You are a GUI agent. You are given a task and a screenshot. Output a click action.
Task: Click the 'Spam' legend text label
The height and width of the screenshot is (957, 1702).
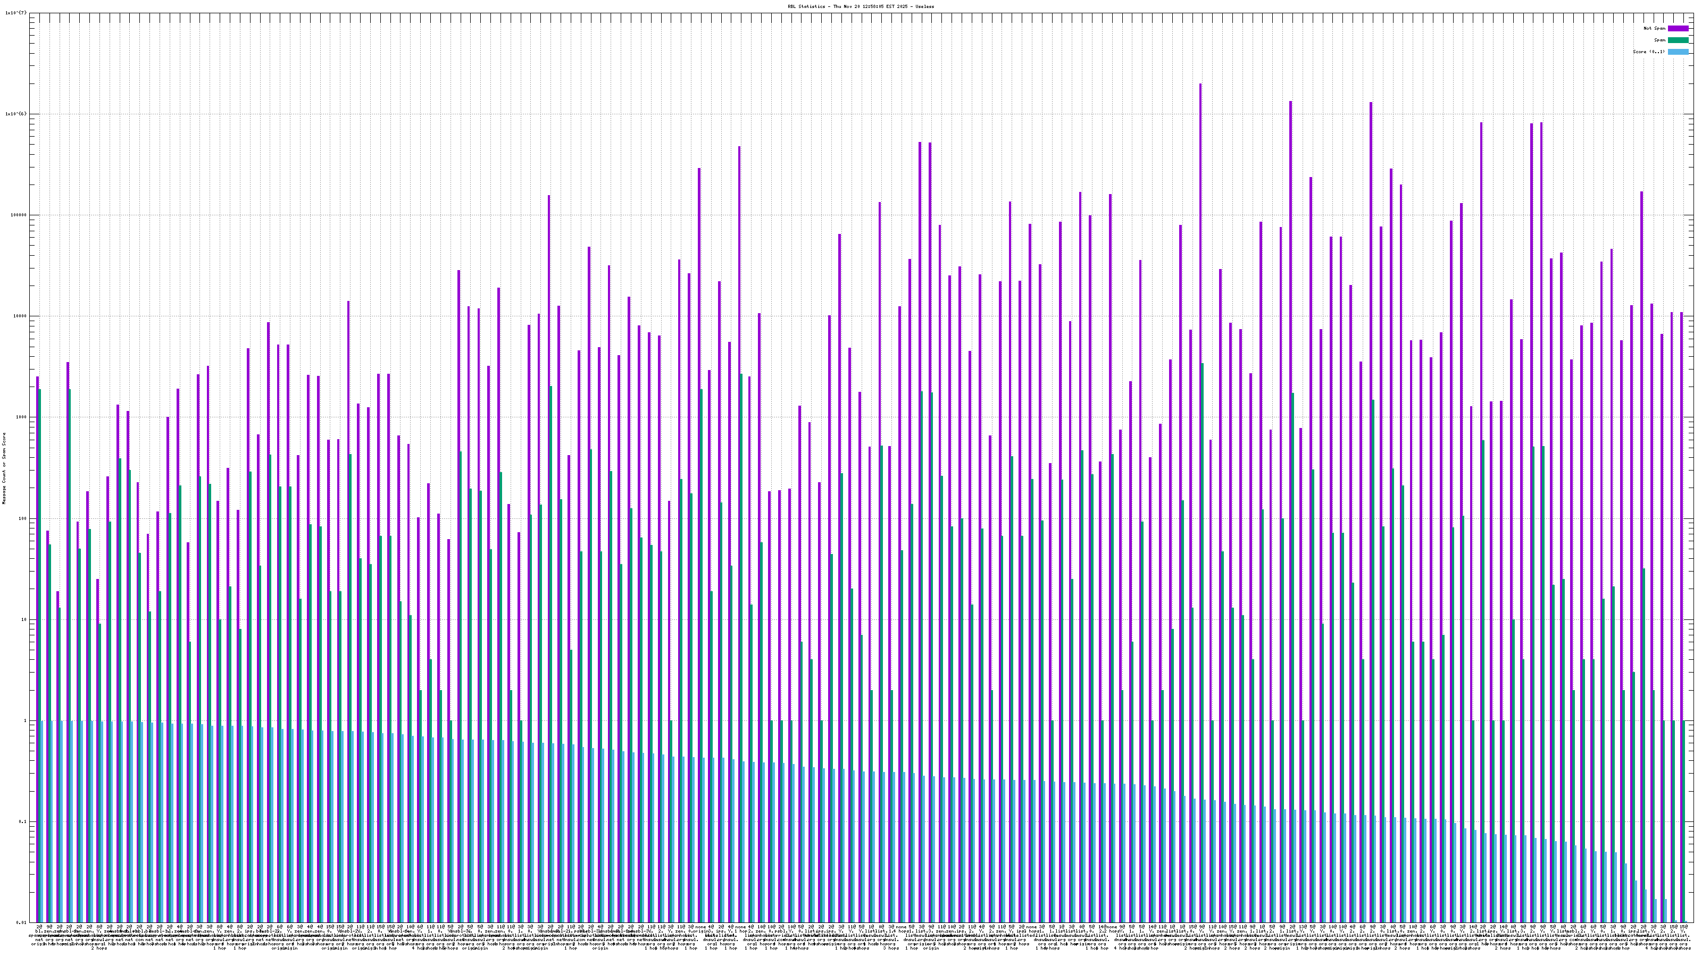(x=1659, y=40)
